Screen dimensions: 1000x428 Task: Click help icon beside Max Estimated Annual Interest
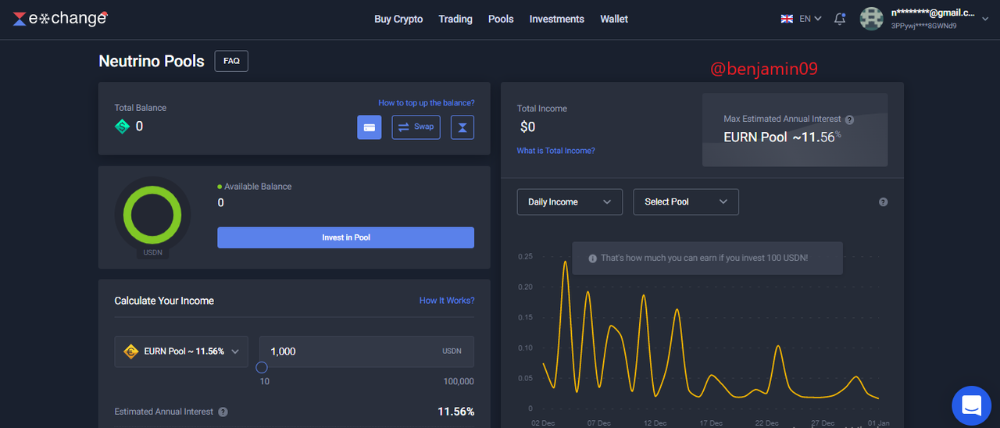coord(849,119)
